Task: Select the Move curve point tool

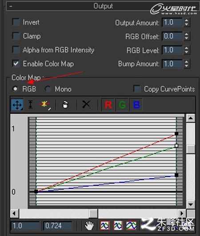Action: point(17,104)
